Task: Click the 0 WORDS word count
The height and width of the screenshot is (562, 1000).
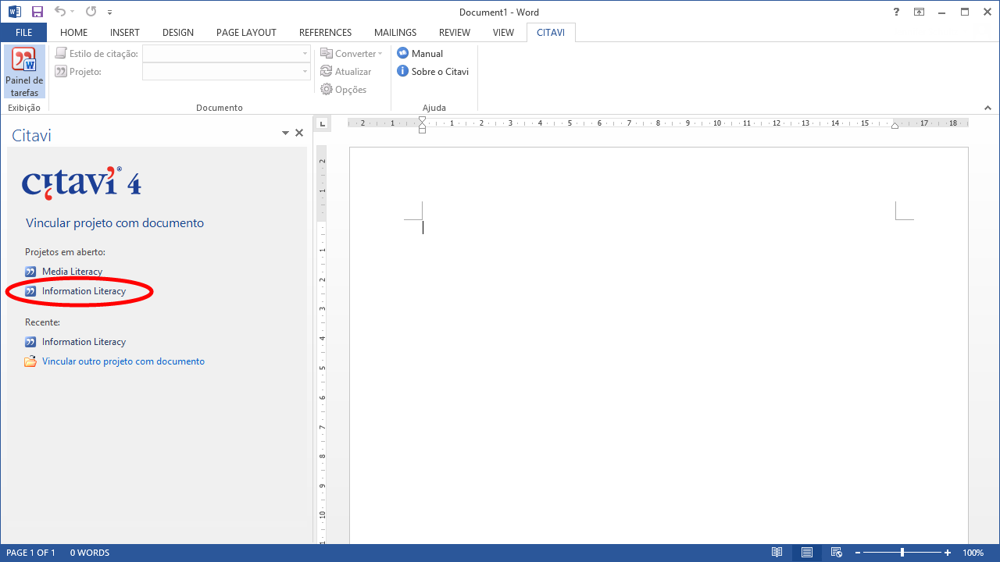Action: tap(90, 553)
